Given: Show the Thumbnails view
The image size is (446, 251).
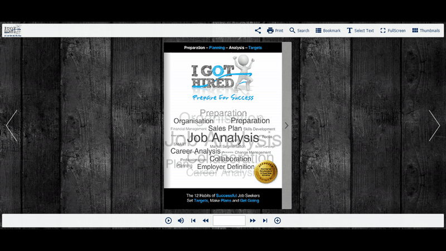Looking at the screenshot, I should click(x=426, y=31).
